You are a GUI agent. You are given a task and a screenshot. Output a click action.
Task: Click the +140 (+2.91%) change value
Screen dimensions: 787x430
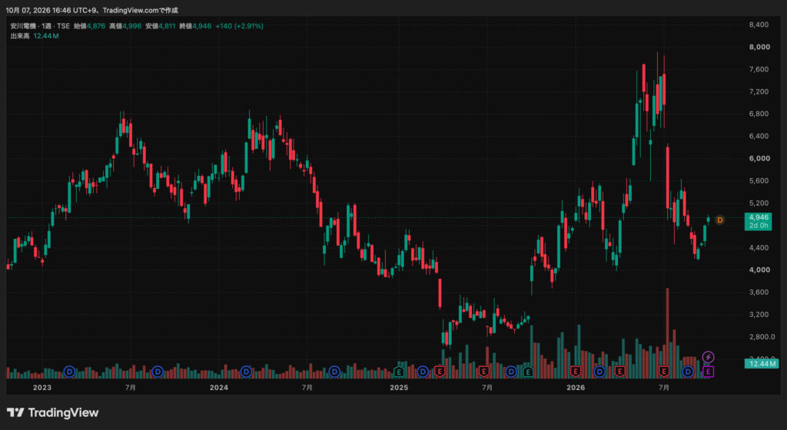pyautogui.click(x=240, y=26)
